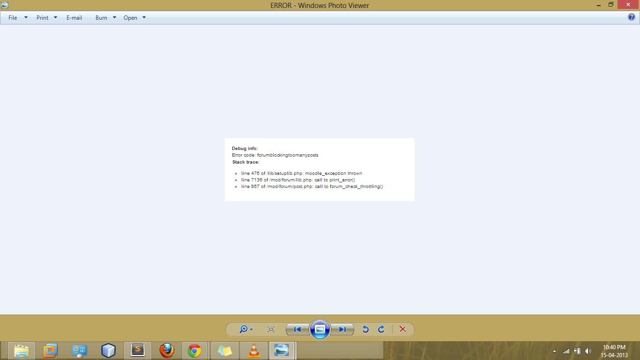Click the E-mail command
The image size is (640, 360).
point(74,18)
